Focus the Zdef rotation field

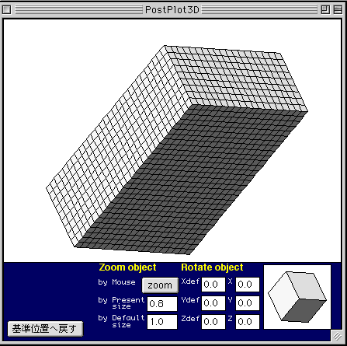pos(213,322)
